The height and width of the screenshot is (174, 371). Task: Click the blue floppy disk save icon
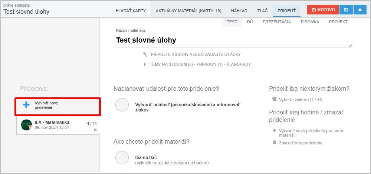[x=346, y=10]
